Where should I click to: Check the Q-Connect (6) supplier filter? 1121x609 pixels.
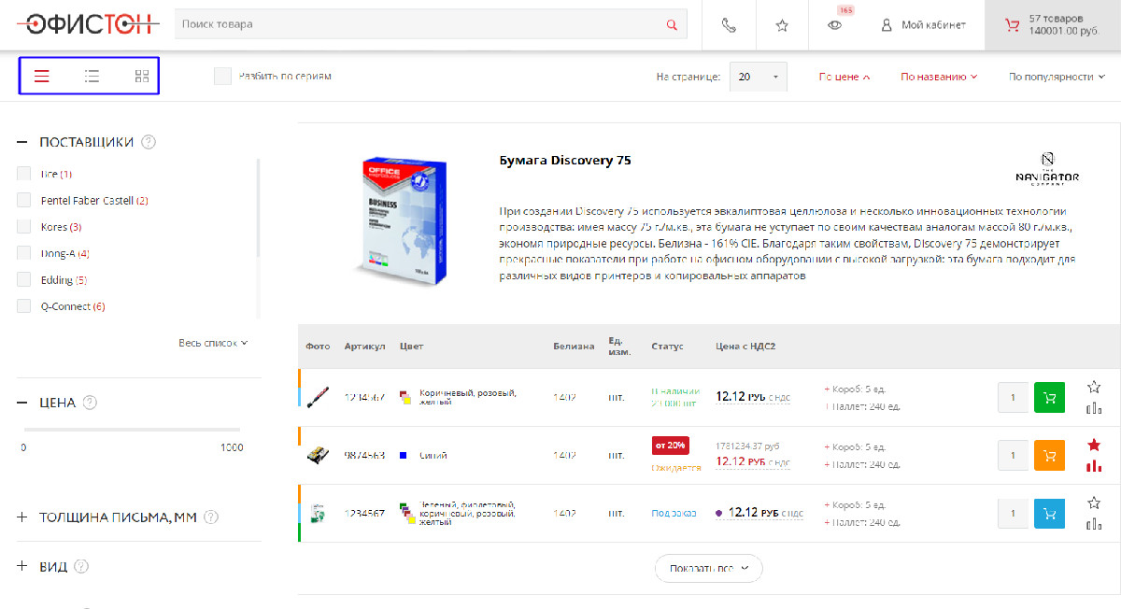pos(24,306)
